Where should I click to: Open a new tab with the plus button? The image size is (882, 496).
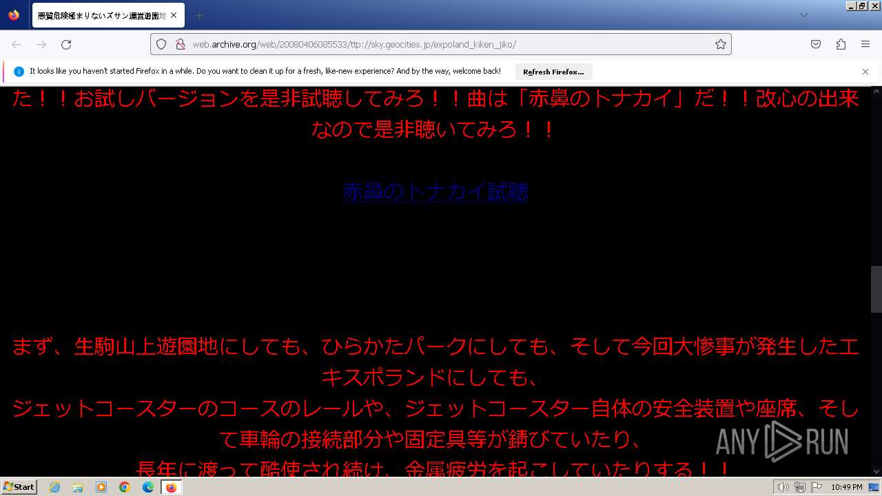pyautogui.click(x=199, y=15)
